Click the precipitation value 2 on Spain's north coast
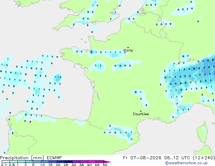This screenshot has width=215, height=166. [26, 115]
